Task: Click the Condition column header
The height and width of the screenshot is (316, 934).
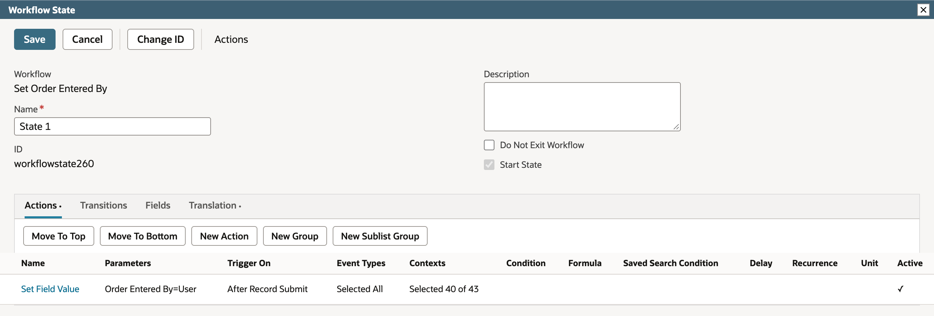Action: point(526,263)
